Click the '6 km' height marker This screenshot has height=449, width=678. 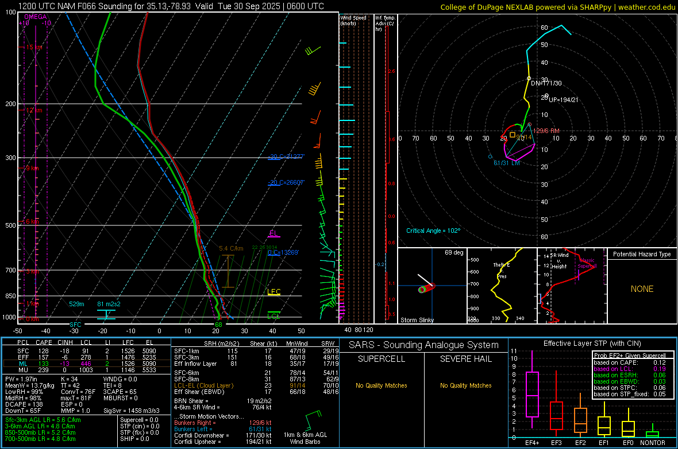[32, 221]
